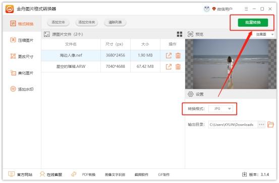Viewport: 279px width, 183px height.
Task: Click the 添加水印 watermark icon
Action: (x=13, y=89)
